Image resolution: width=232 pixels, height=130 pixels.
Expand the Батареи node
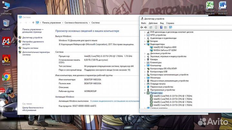click(x=145, y=41)
